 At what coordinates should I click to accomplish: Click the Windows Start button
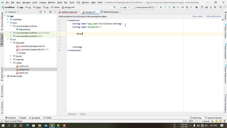click(x=3, y=126)
